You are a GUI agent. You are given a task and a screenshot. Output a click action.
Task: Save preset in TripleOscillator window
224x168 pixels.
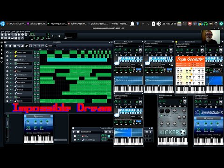coord(202,50)
